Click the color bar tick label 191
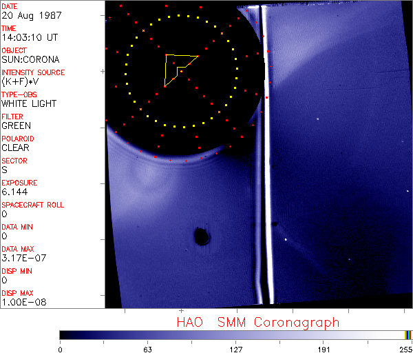 (x=324, y=348)
